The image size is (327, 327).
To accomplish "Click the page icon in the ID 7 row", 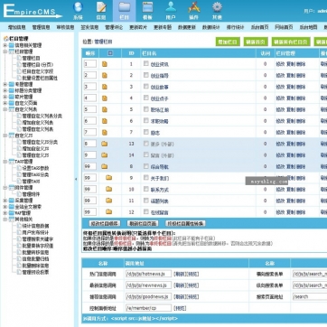I will coord(105,133).
